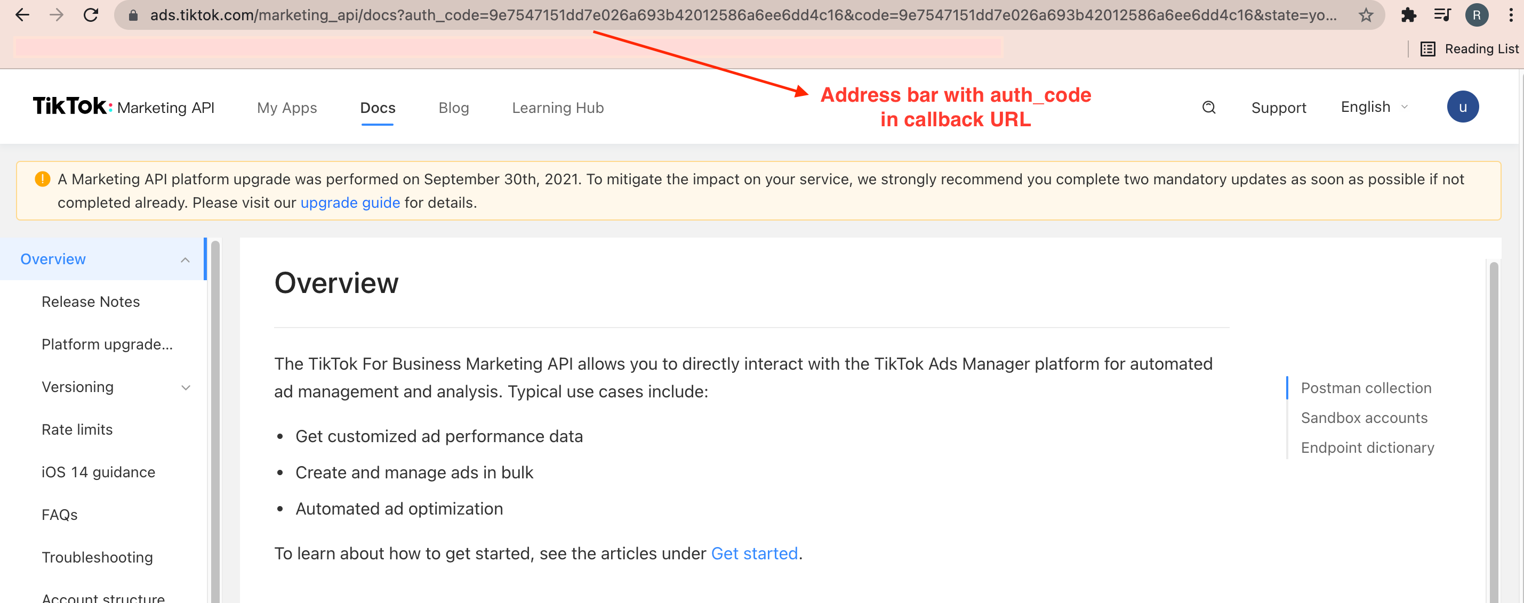Switch to the My Apps tab
Viewport: 1524px width, 603px height.
[287, 108]
